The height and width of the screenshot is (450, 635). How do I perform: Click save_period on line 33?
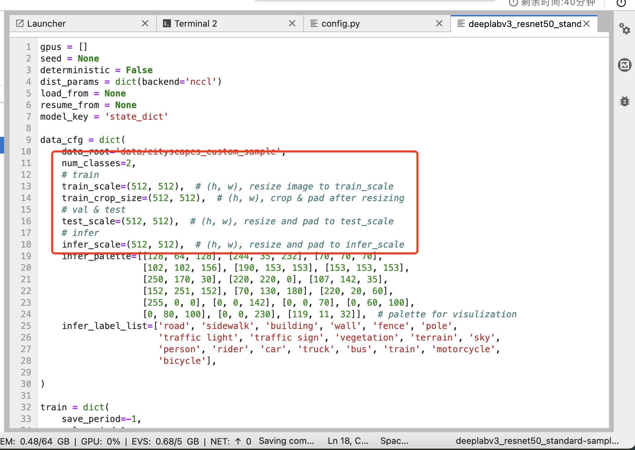click(91, 419)
